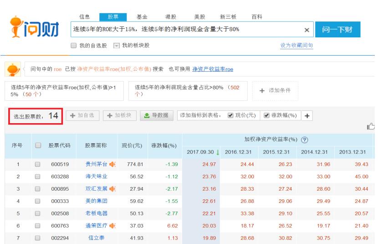Click the 添加条件 button

(275, 90)
